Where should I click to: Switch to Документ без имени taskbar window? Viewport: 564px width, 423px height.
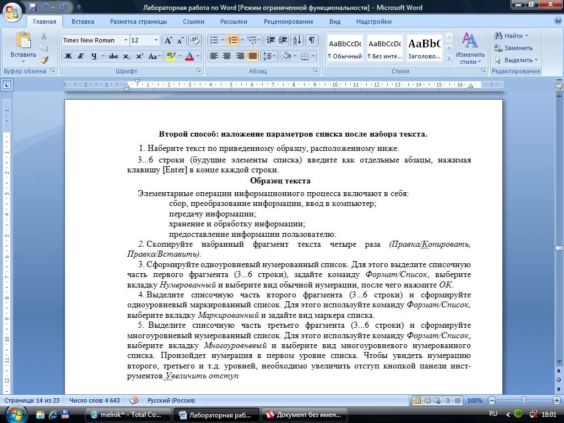(x=304, y=415)
